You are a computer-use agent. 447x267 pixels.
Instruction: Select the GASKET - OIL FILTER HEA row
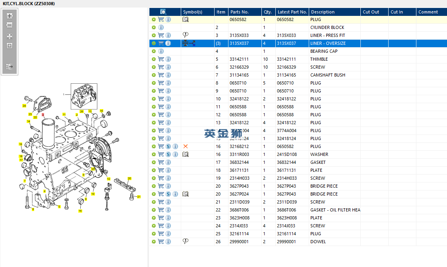335,210
